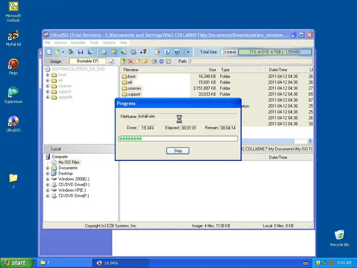This screenshot has height=268, width=357.
Task: Click the Burn CD/DVD Image flame icon
Action: [143, 52]
